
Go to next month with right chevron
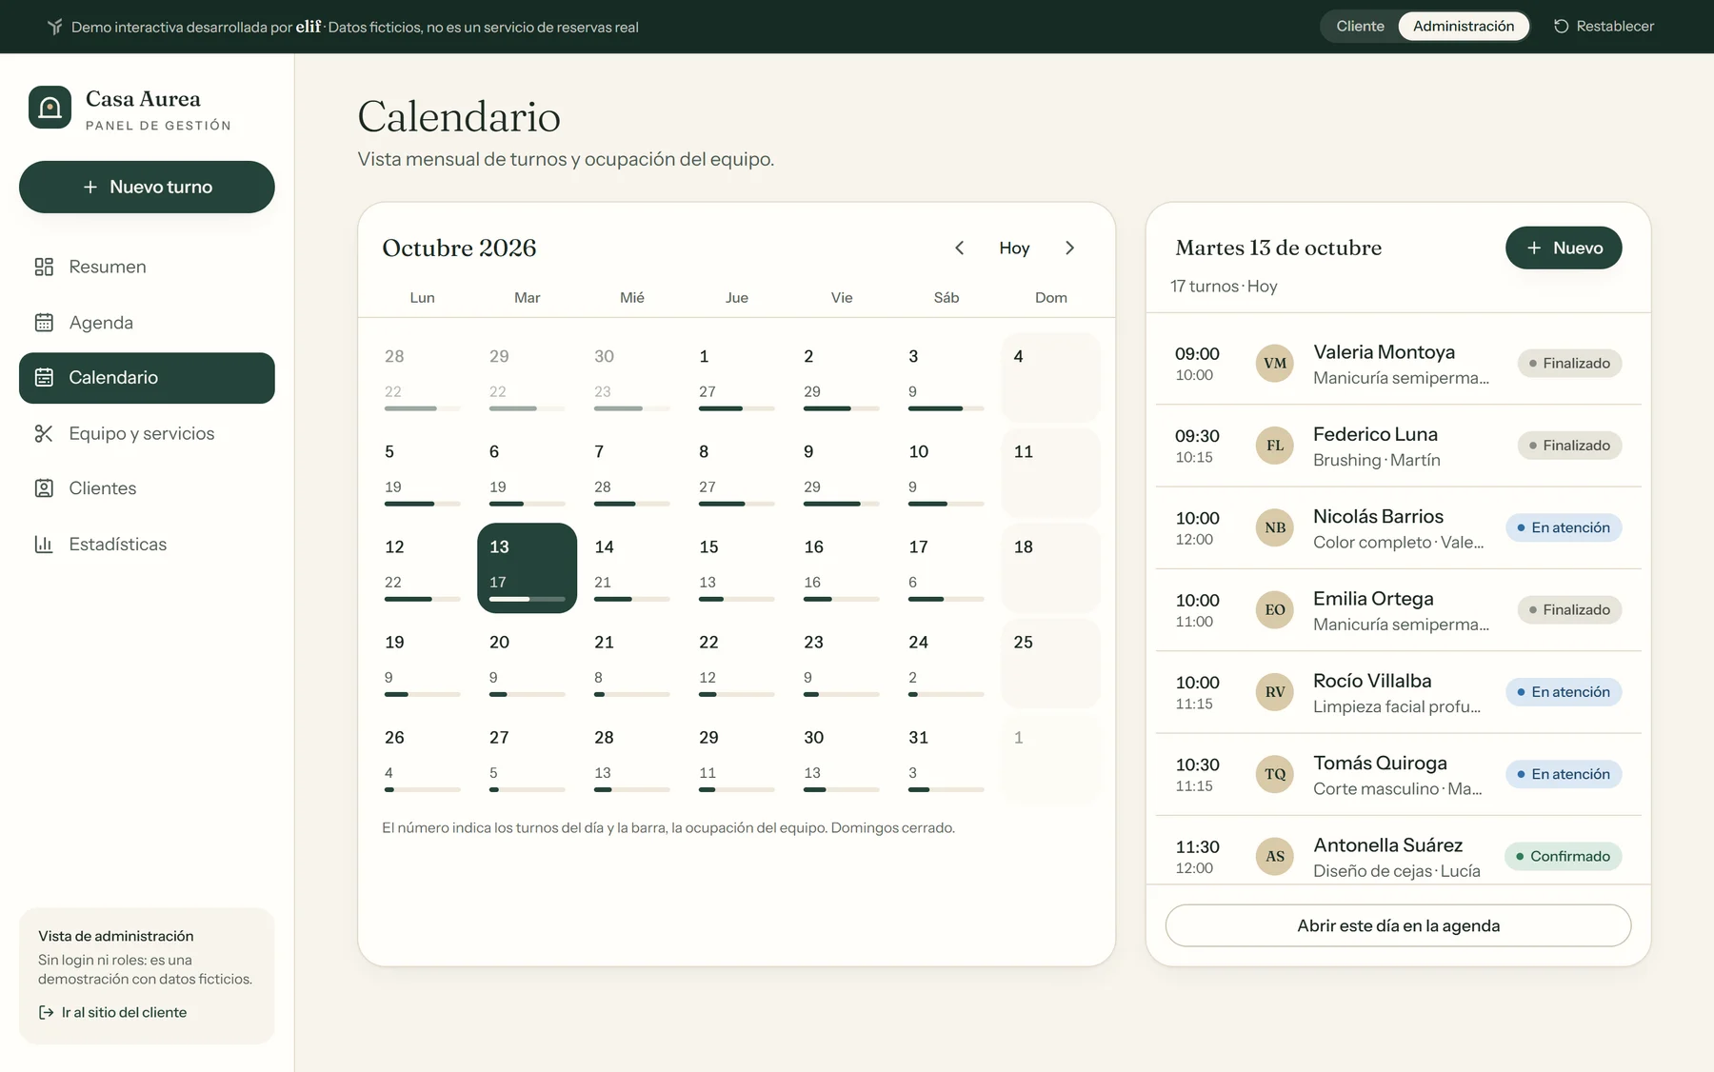coord(1069,248)
